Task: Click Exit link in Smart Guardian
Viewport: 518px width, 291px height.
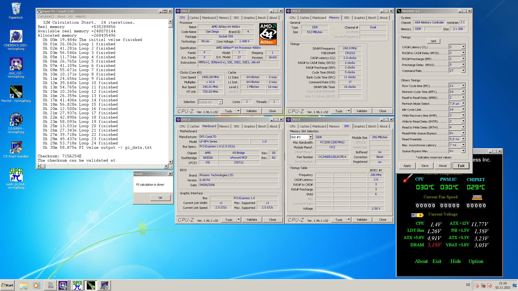Action: click(x=437, y=261)
